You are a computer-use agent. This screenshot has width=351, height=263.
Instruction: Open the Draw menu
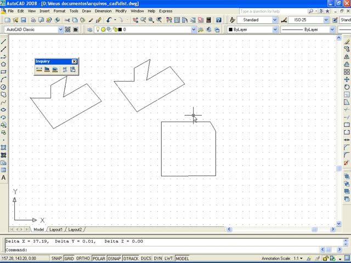click(87, 11)
